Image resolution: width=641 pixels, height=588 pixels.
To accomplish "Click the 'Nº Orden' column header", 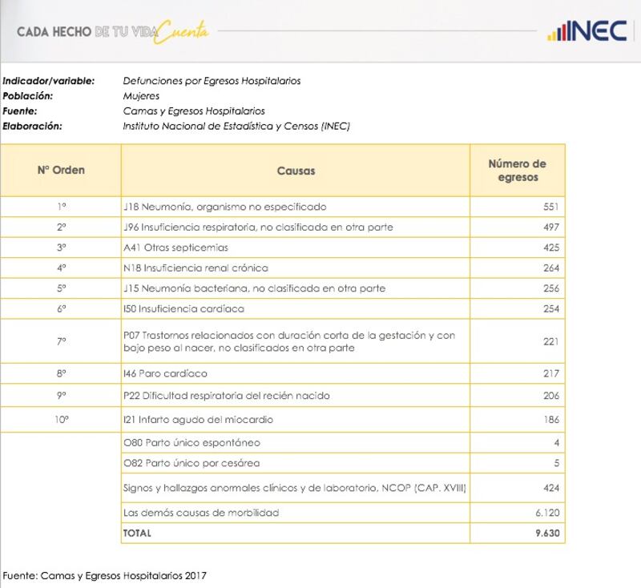I will click(61, 170).
